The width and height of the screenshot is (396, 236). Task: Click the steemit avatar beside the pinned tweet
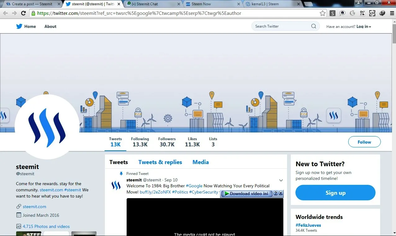(x=116, y=185)
